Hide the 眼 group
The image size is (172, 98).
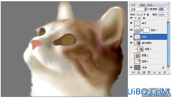131,18
